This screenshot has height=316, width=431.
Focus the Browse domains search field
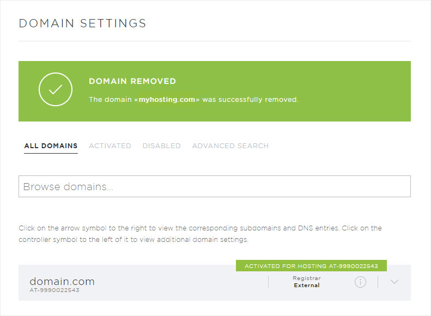coord(215,186)
